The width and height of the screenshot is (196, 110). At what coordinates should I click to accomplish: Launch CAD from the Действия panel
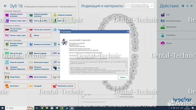click(165, 15)
